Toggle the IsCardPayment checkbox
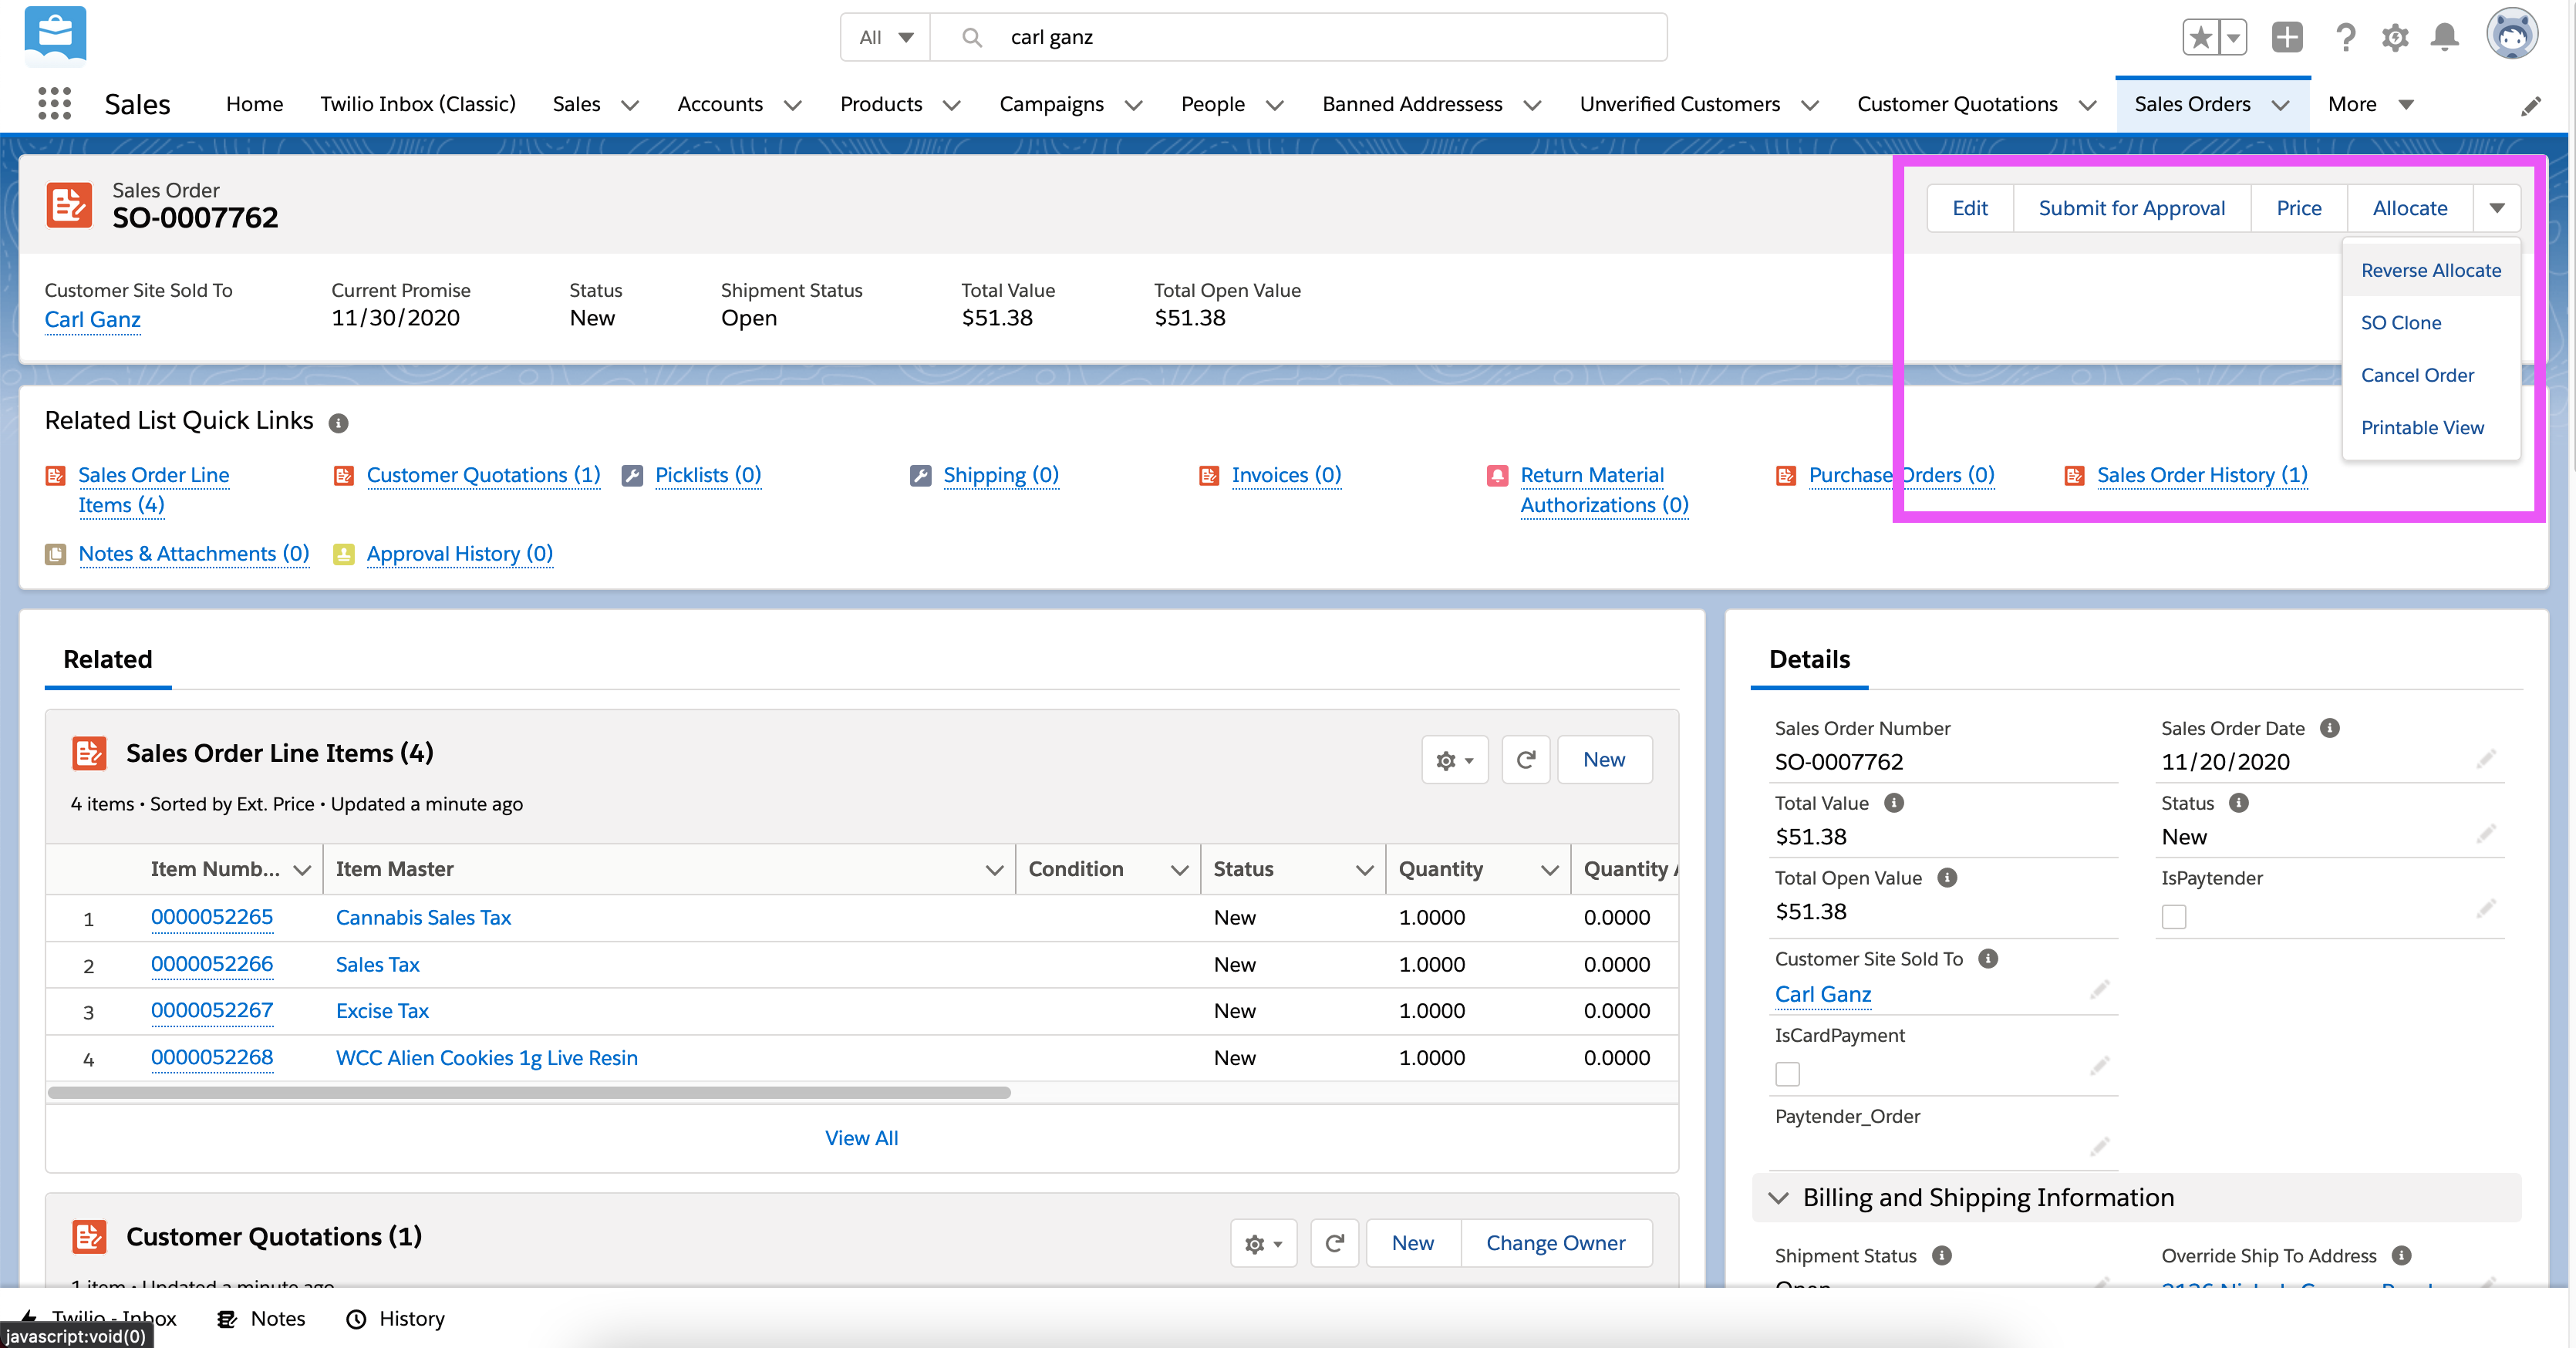 point(1788,1074)
